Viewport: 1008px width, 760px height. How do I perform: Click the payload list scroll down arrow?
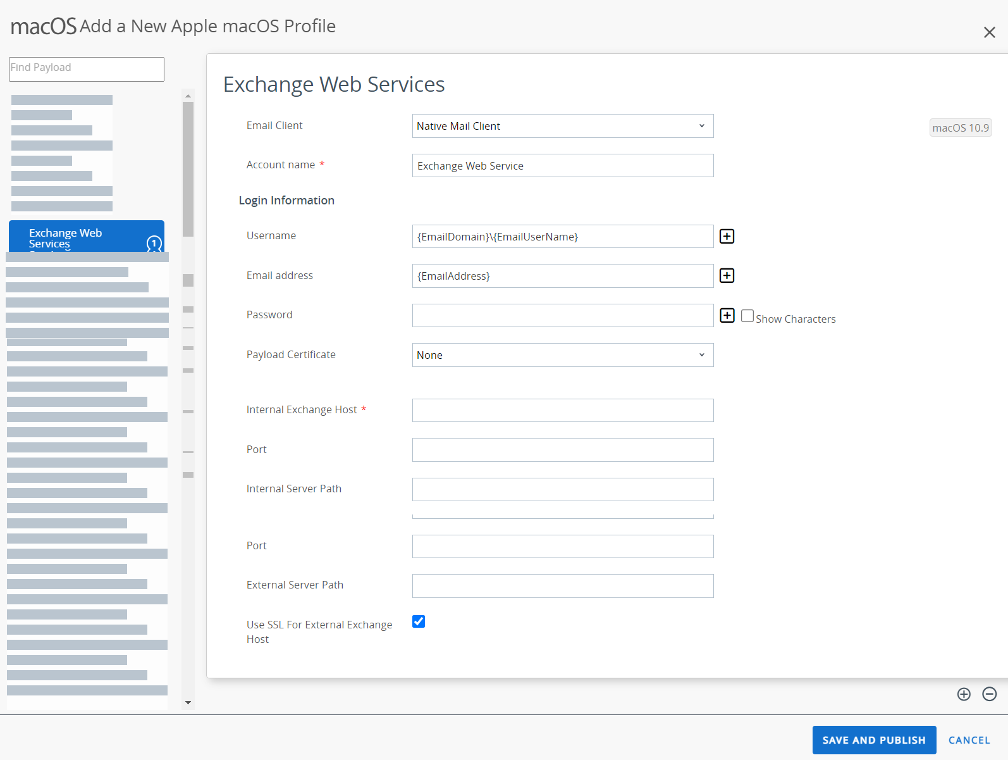point(188,702)
